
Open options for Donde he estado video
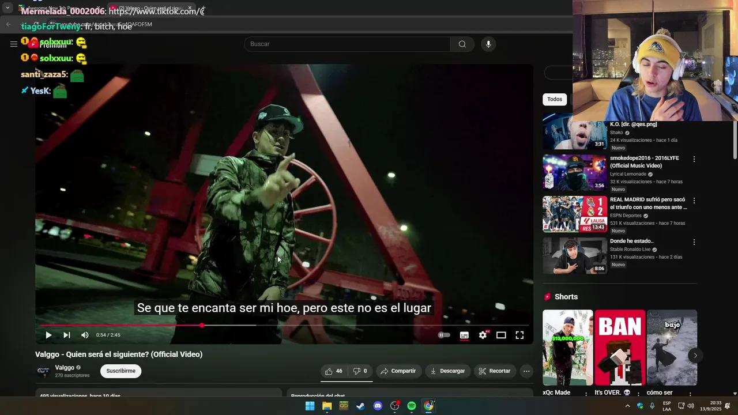[694, 242]
